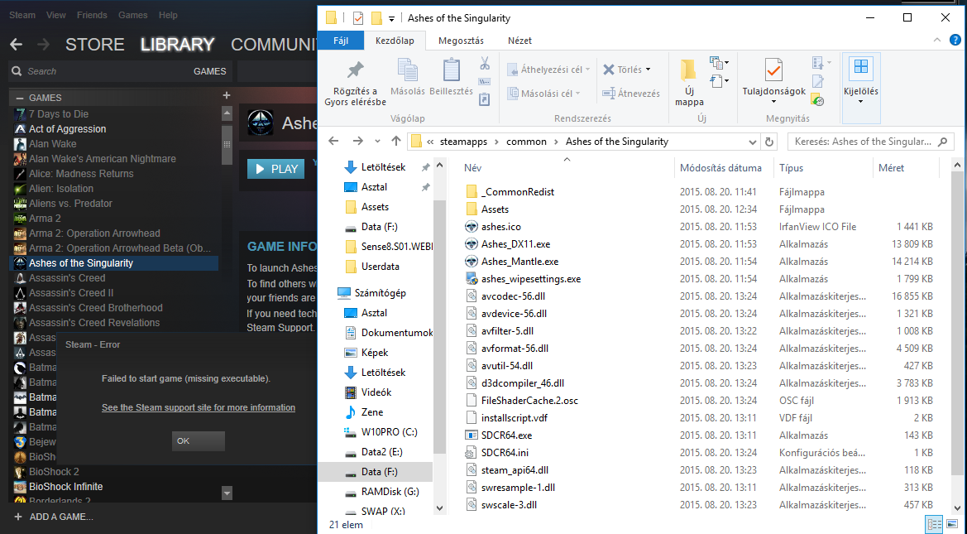This screenshot has height=534, width=967.
Task: Click Ashes of the Singularity game logo icon
Action: (261, 123)
